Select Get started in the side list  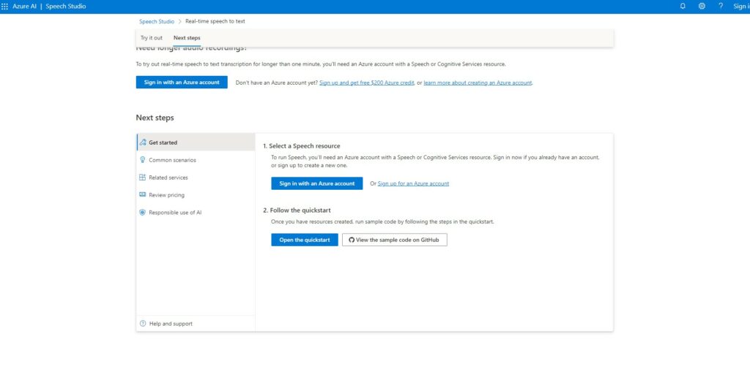tap(196, 142)
